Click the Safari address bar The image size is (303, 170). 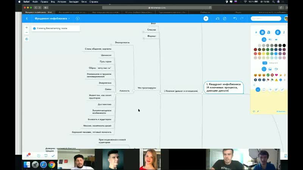point(157,8)
